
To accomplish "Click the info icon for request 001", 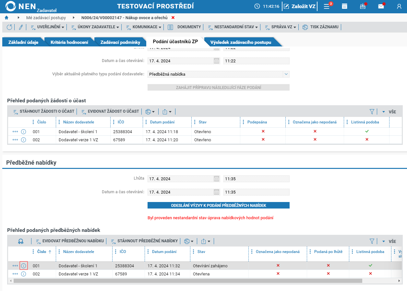I will [23, 132].
